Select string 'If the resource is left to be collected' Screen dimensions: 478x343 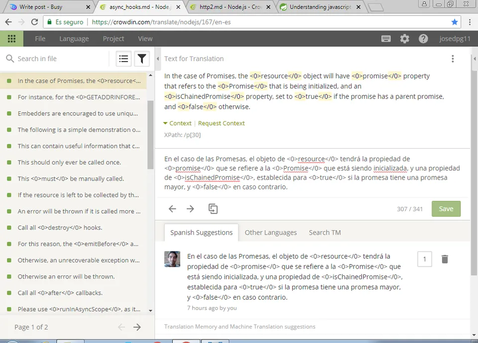73,195
